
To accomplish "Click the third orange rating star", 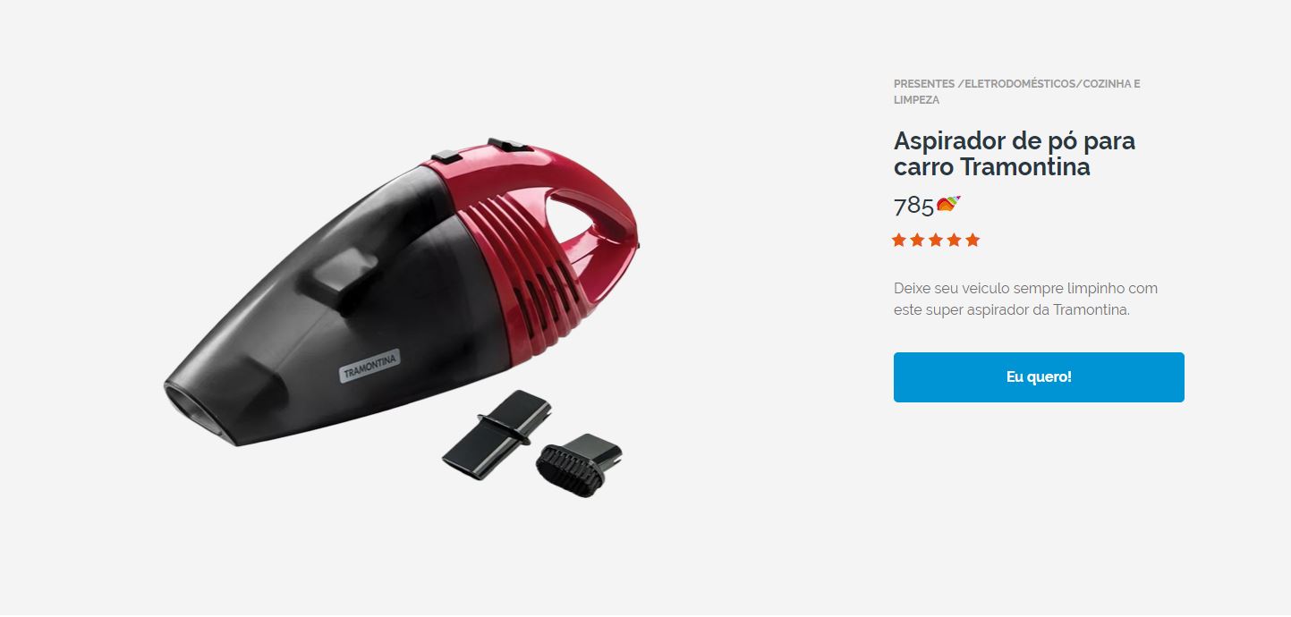I will (x=936, y=240).
